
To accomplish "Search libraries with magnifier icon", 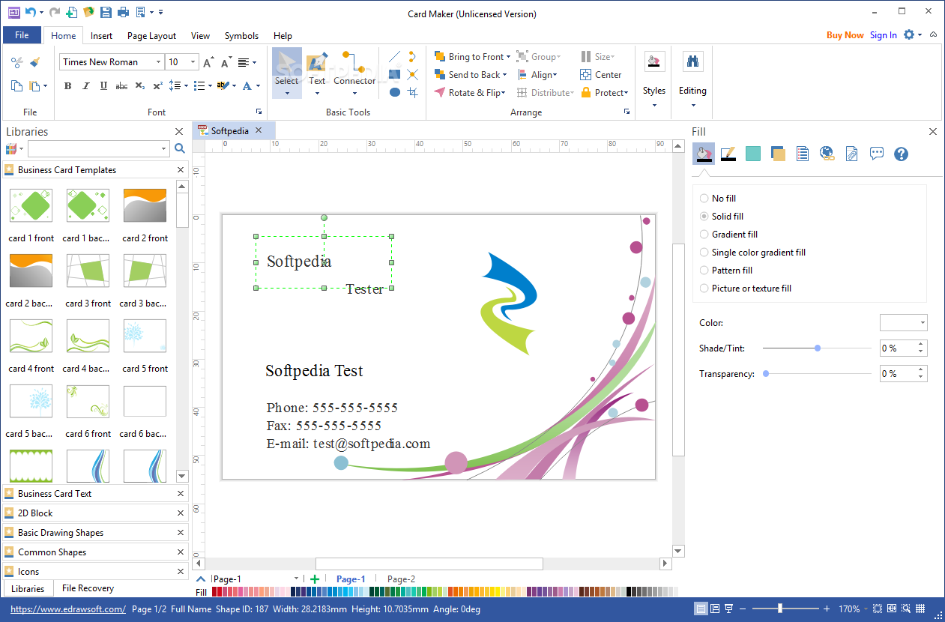I will click(180, 148).
